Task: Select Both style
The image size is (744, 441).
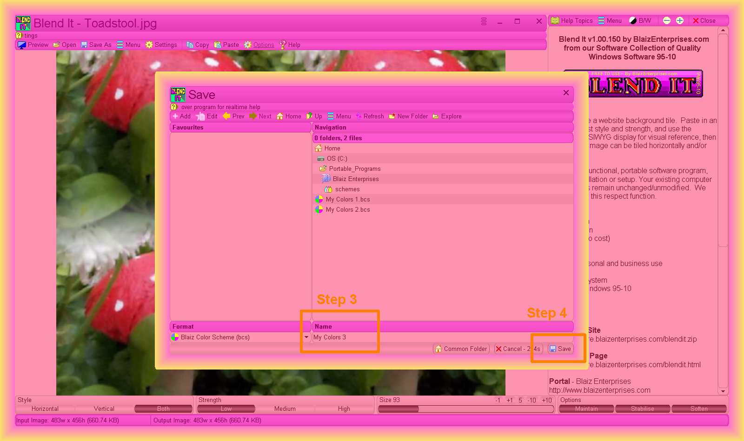Action: click(163, 409)
